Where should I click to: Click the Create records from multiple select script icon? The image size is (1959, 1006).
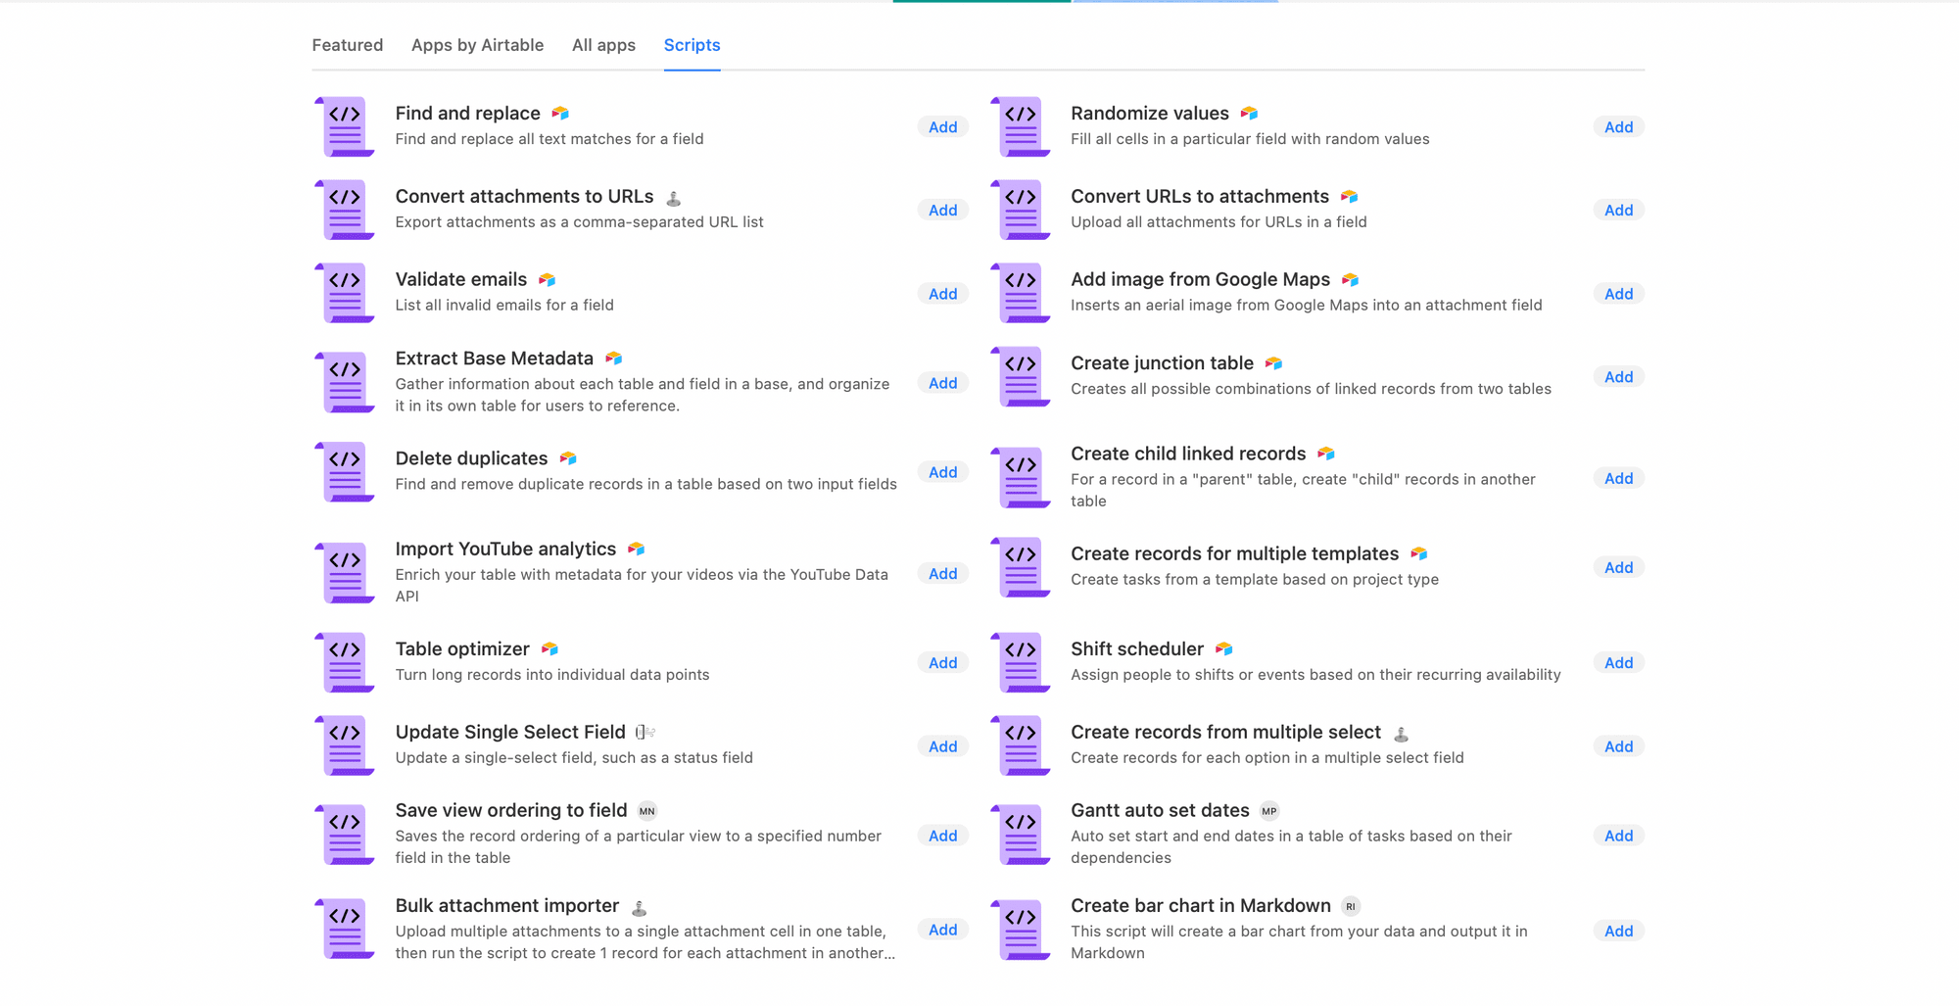[1021, 745]
